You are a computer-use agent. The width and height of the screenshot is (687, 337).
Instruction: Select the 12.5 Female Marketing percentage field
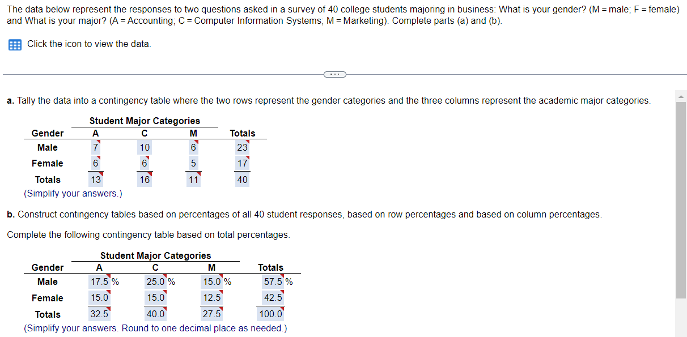tap(213, 297)
